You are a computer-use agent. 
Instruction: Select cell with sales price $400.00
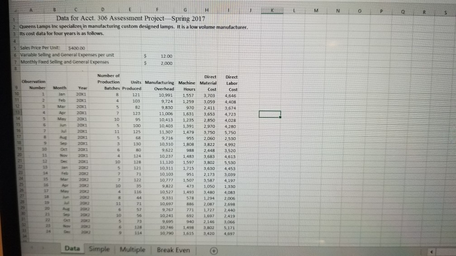(x=76, y=48)
